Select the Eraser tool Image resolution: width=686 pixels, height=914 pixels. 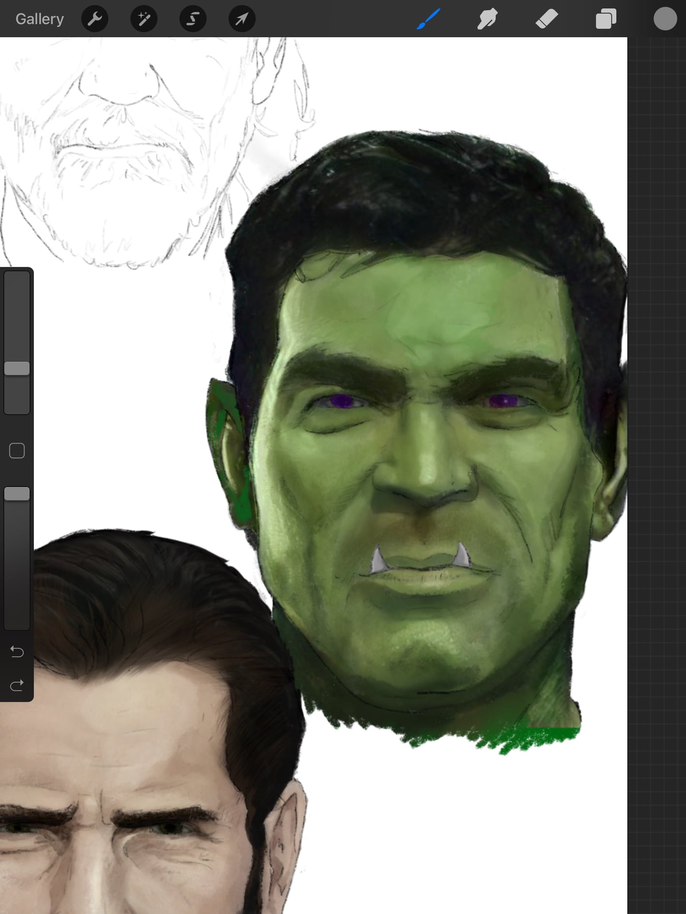point(547,19)
